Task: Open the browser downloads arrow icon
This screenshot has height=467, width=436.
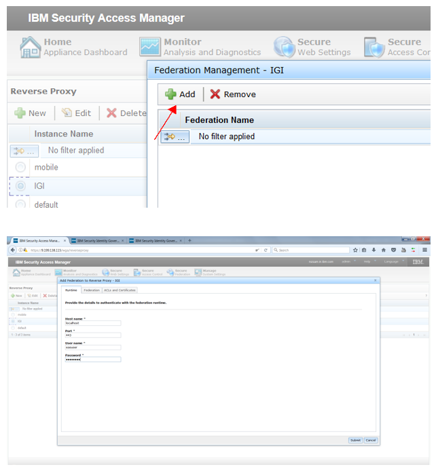Action: pyautogui.click(x=374, y=250)
